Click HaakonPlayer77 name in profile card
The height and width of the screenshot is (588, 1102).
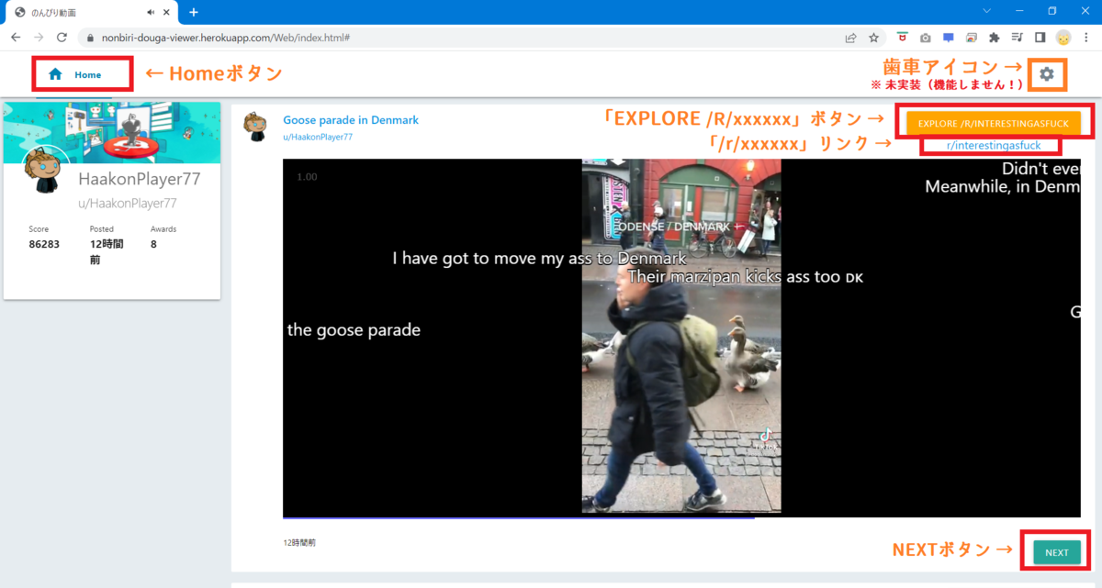pyautogui.click(x=138, y=179)
